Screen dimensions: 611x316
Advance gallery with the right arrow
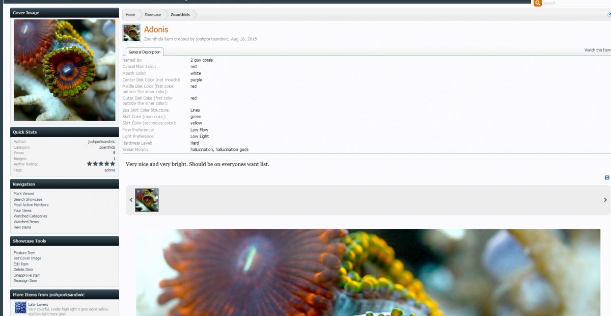coord(605,200)
